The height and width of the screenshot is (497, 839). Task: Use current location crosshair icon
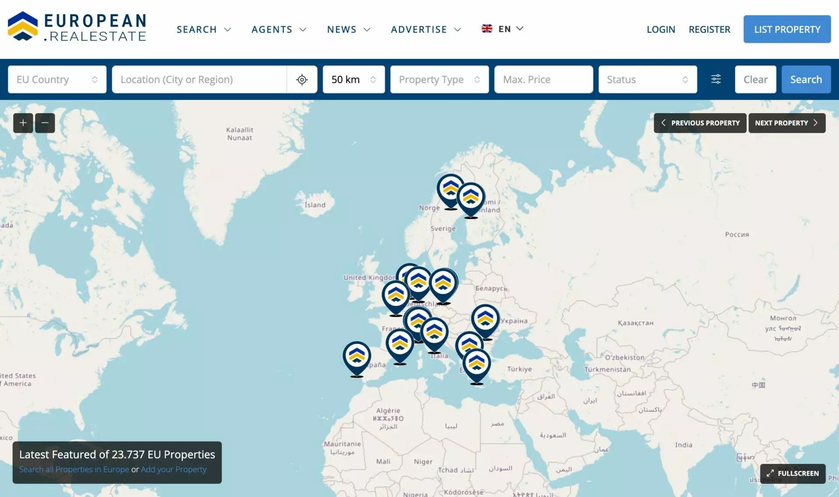point(302,79)
